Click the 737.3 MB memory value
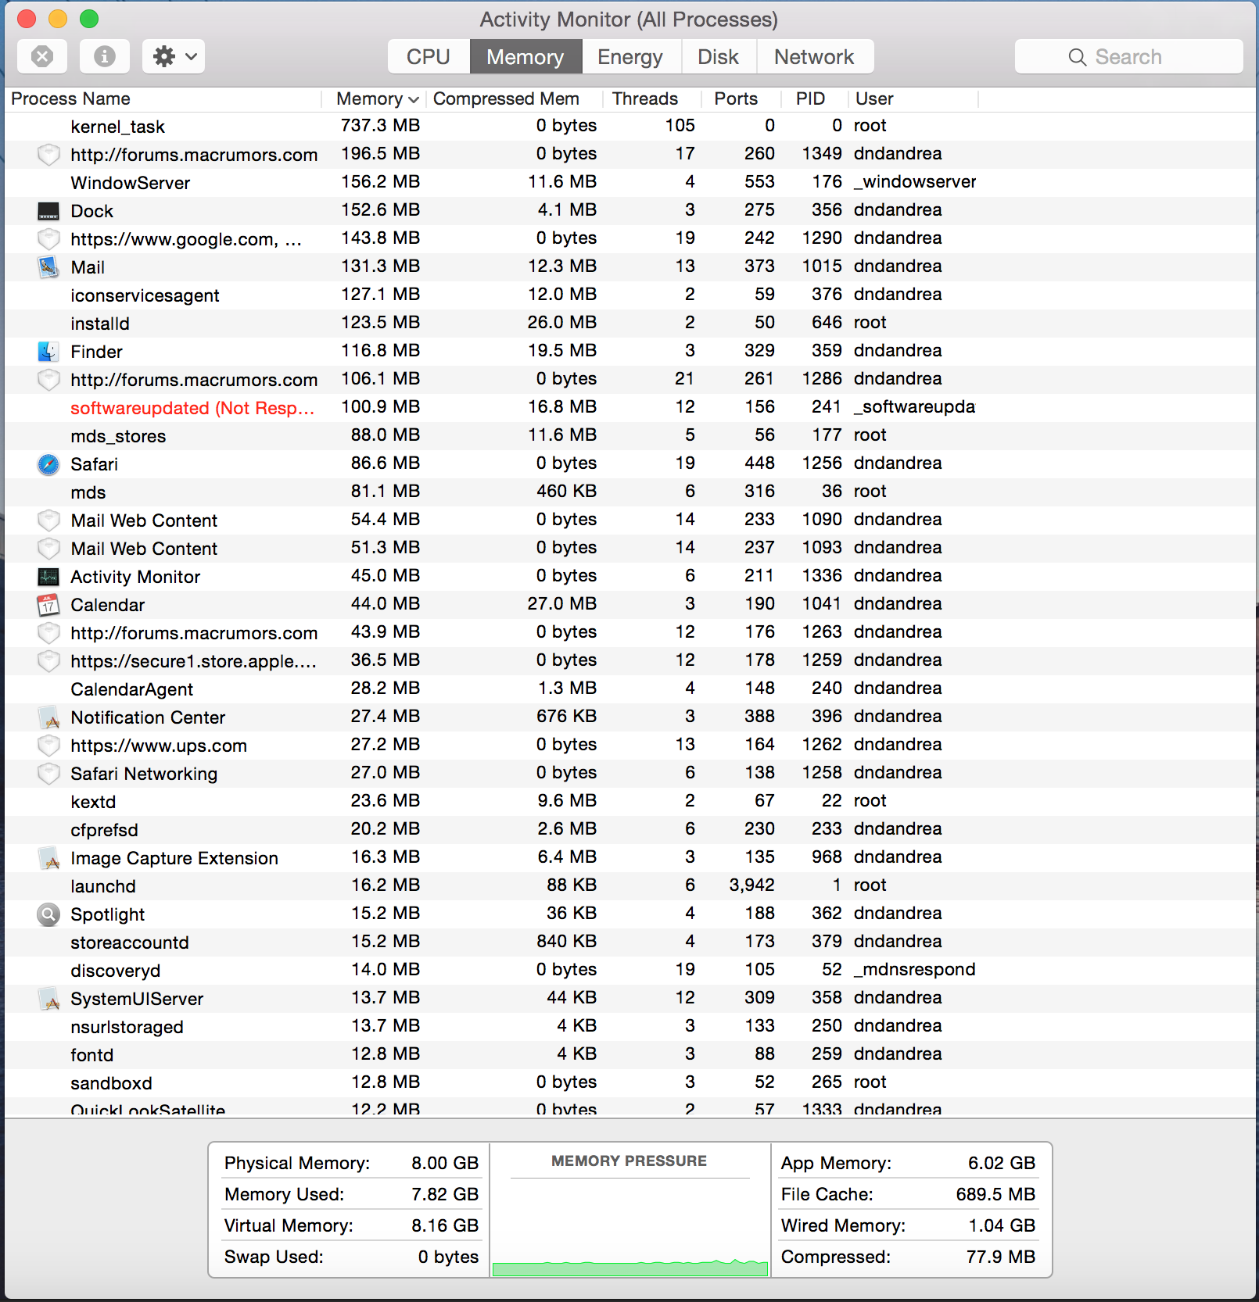The image size is (1259, 1302). tap(380, 126)
